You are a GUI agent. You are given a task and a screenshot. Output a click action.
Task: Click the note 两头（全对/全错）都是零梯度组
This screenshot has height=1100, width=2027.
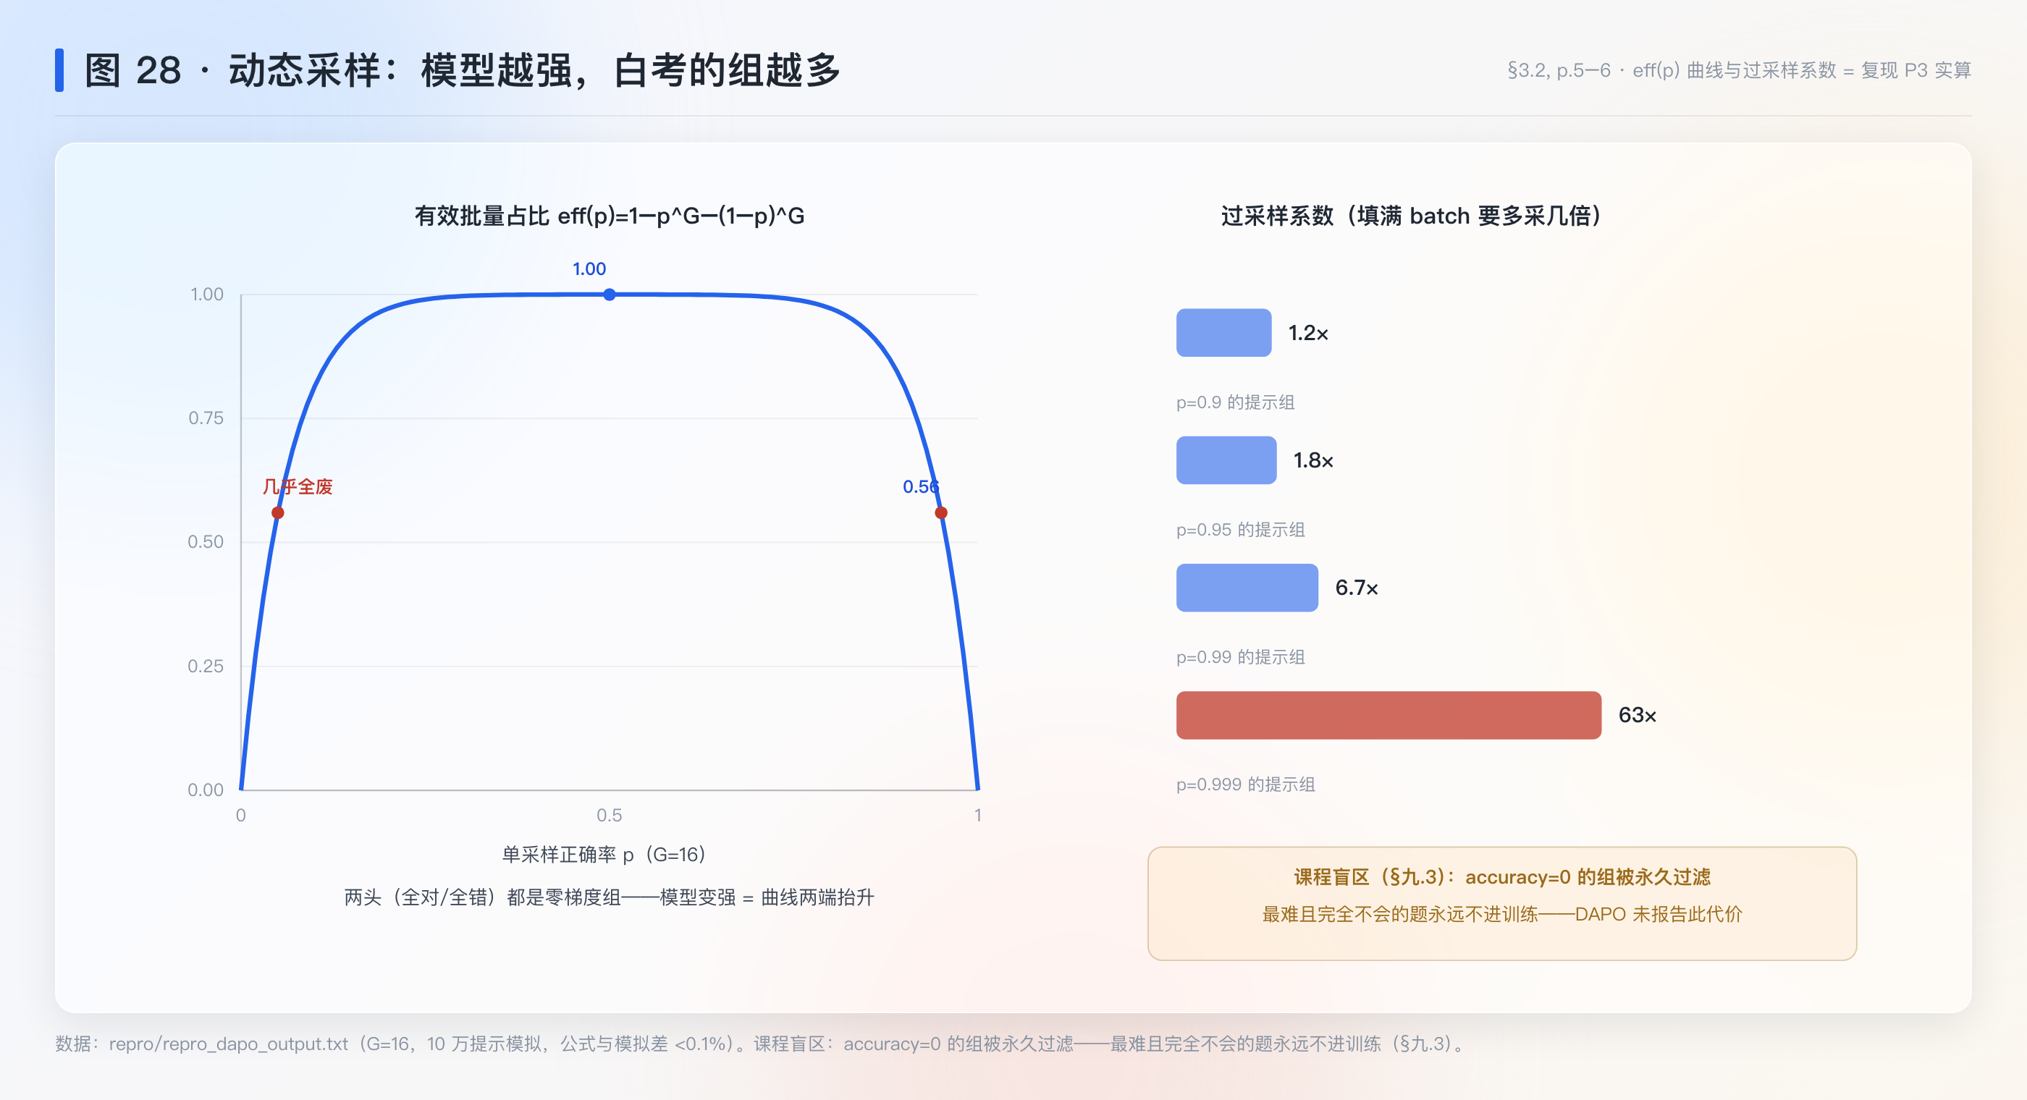point(609,898)
